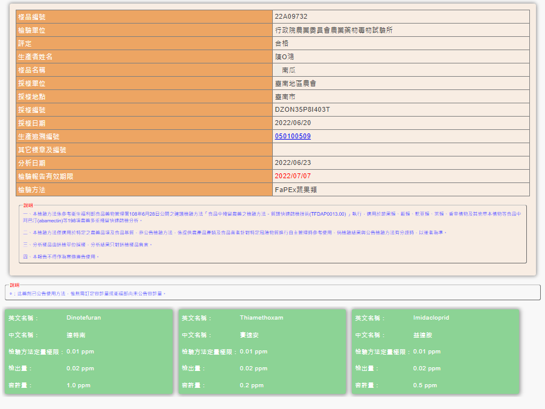Image resolution: width=545 pixels, height=409 pixels.
Task: Click the Thiamethoxam pesticide card
Action: coord(262,352)
